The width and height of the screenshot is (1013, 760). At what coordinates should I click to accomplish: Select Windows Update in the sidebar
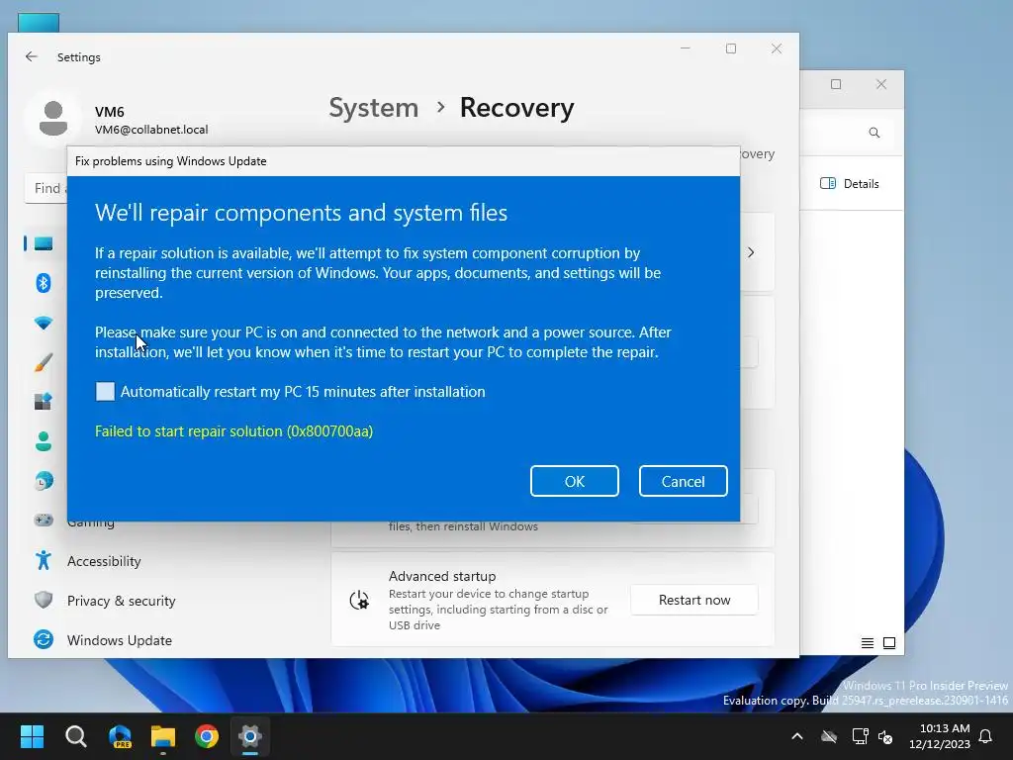click(119, 640)
